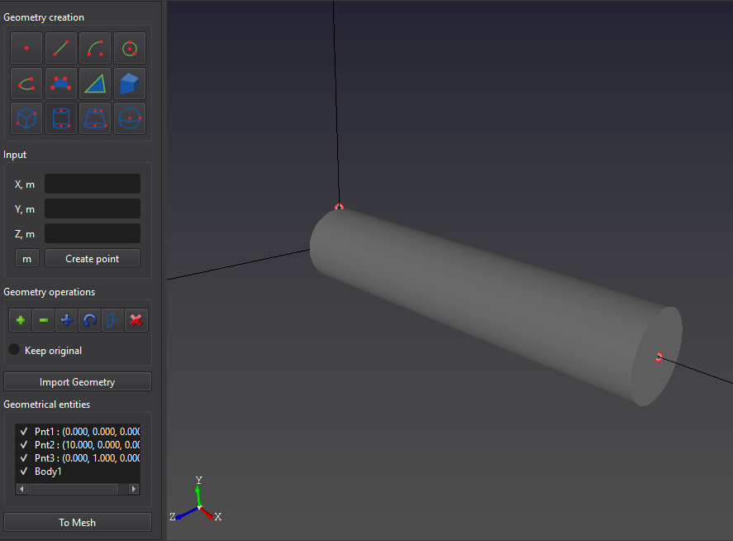Screen dimensions: 733x541
Task: Select the cylinder primitive tool
Action: click(61, 118)
